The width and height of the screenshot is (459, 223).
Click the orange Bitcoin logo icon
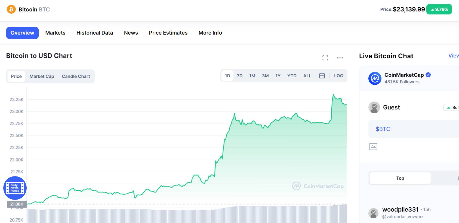pos(11,10)
